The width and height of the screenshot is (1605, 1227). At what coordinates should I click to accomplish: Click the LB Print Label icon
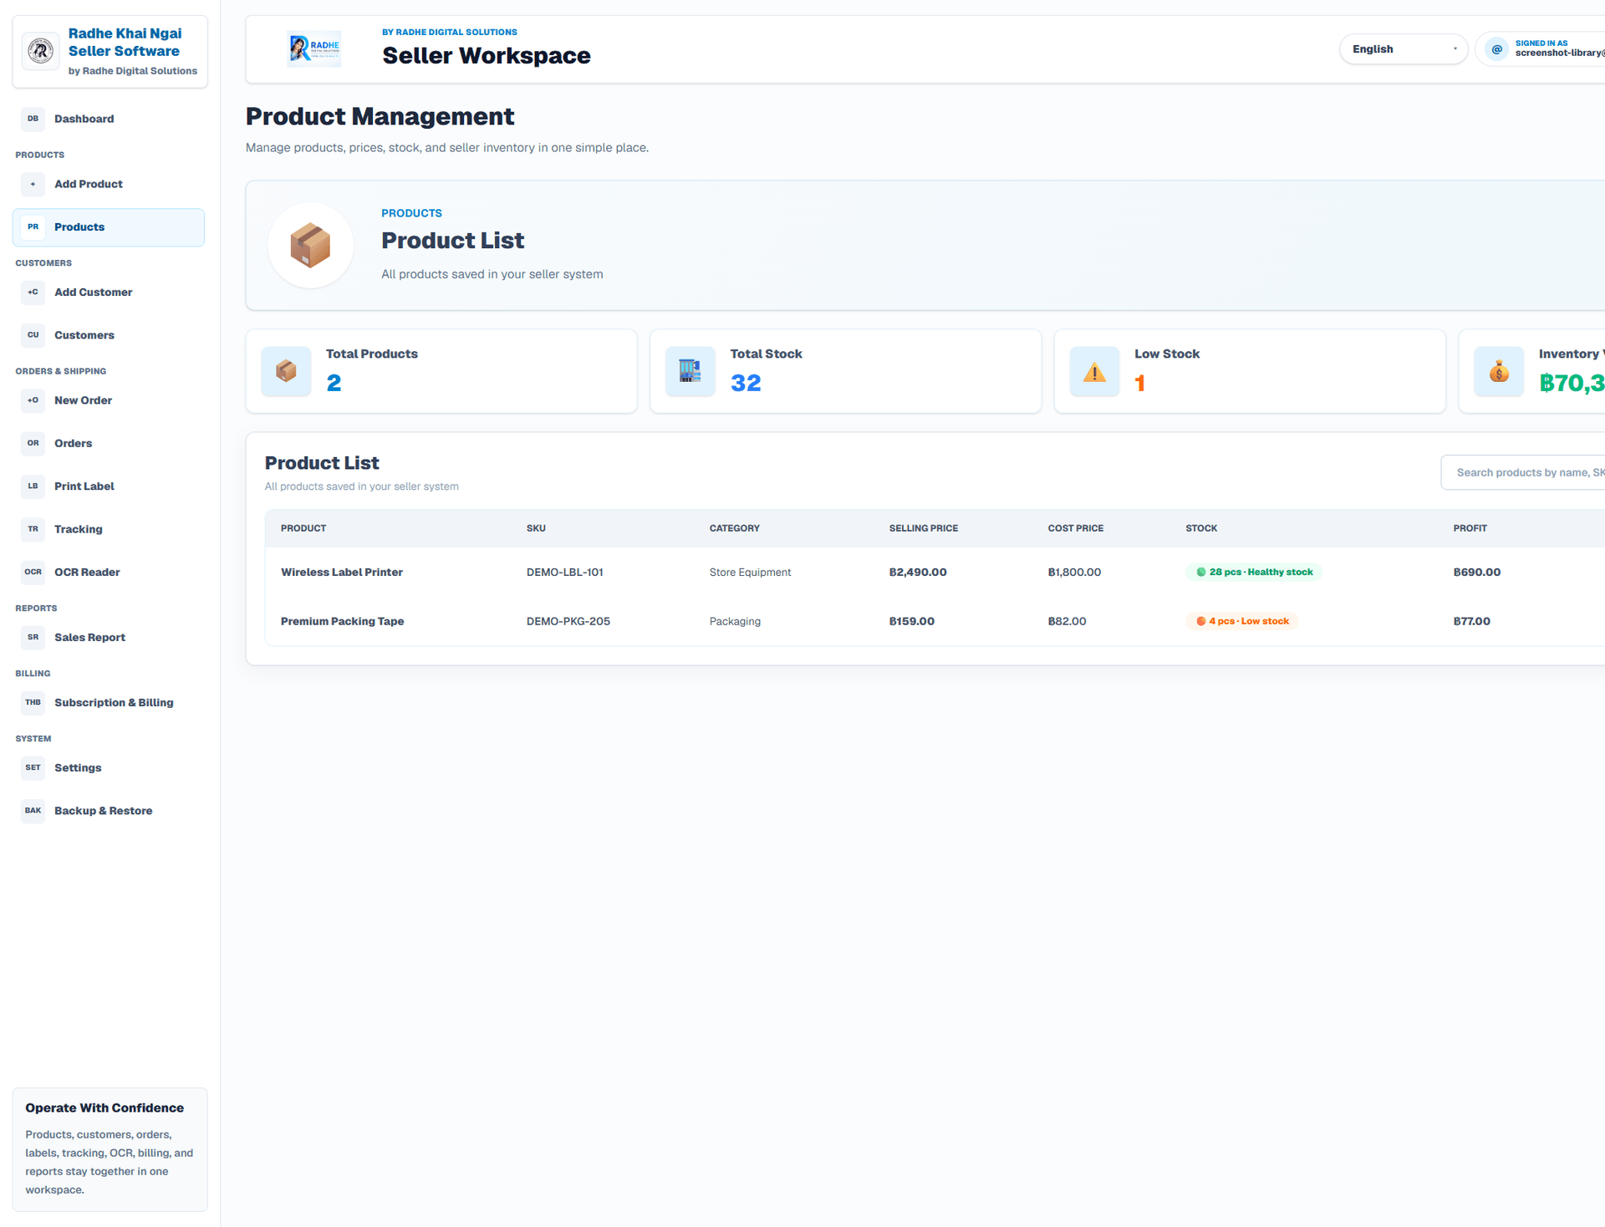click(x=33, y=486)
